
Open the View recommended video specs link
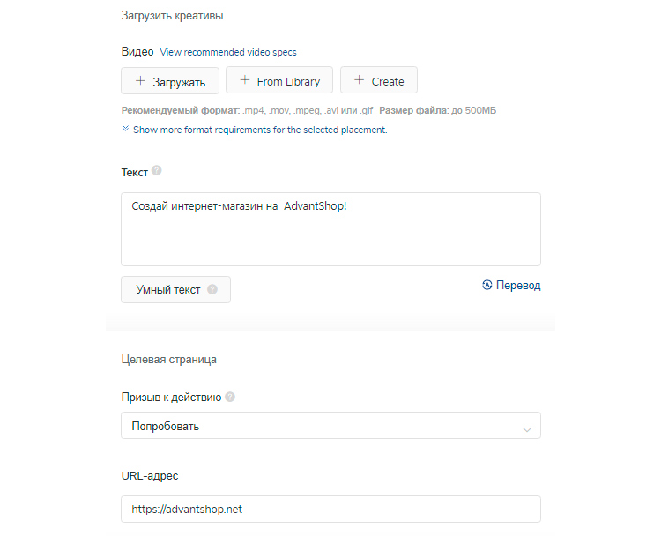coord(228,53)
